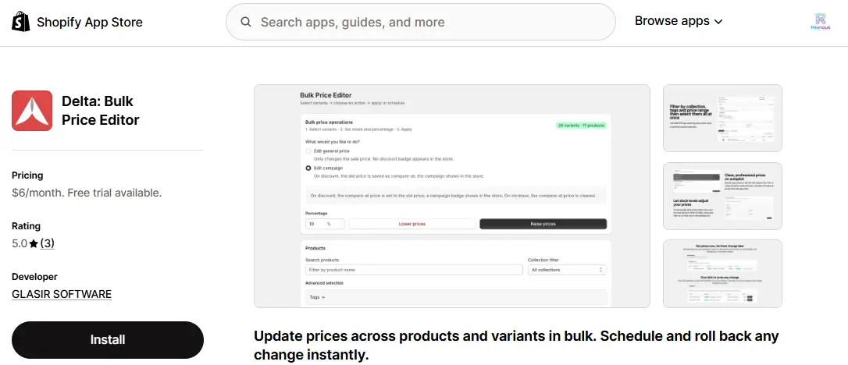The image size is (848, 365).
Task: Open the main Bulk Price Editor screenshot
Action: pyautogui.click(x=451, y=196)
